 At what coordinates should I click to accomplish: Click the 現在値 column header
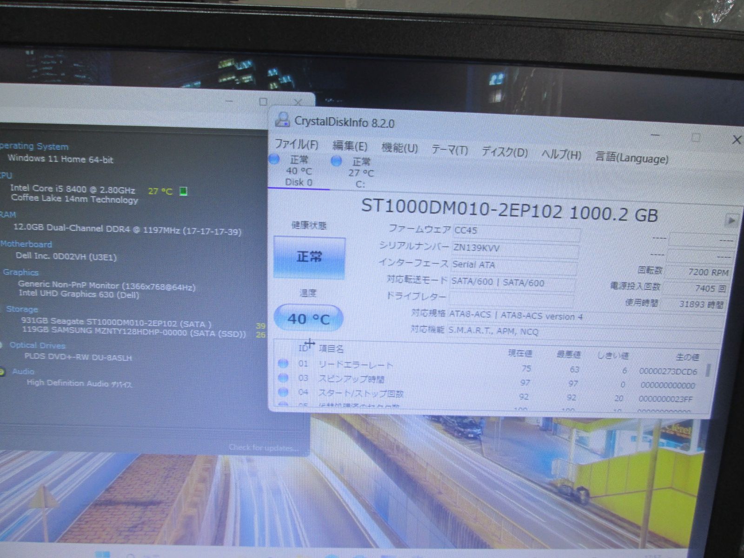[520, 353]
